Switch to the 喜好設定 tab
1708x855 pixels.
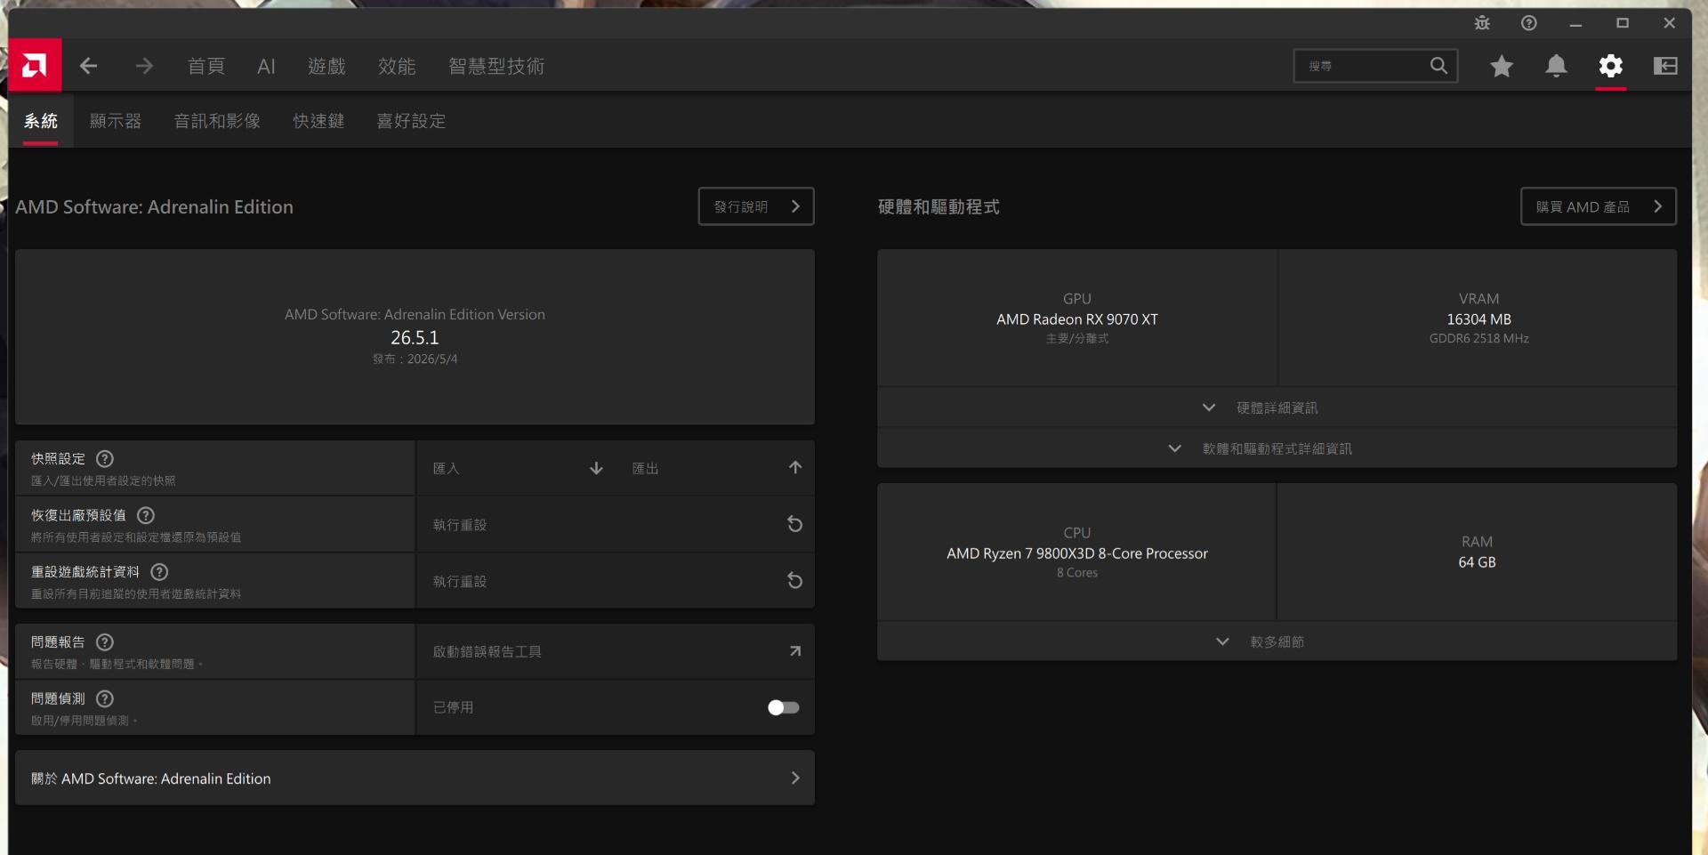click(x=411, y=121)
